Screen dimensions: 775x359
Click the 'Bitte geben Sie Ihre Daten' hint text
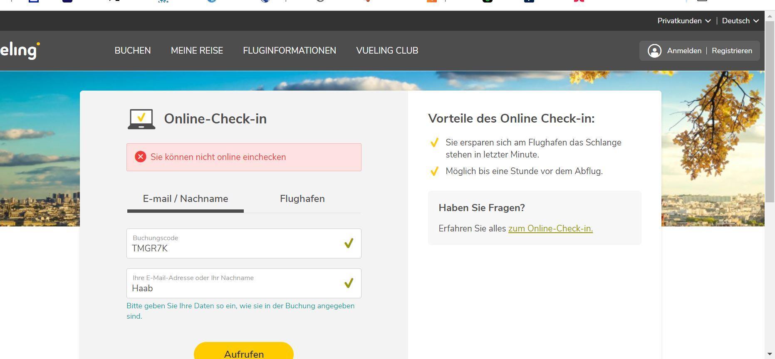pos(240,311)
